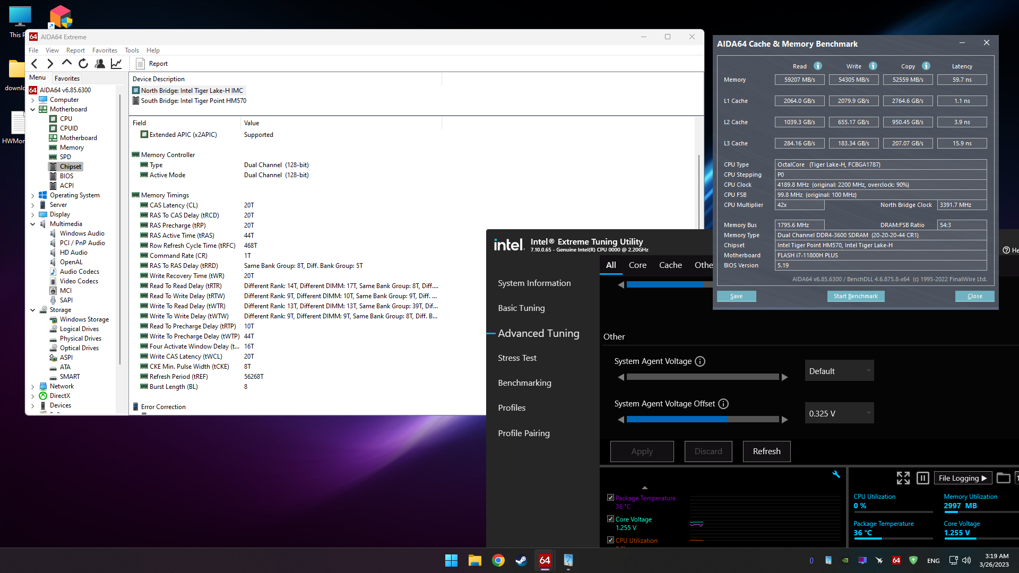
Task: Open System Agent Voltage Default dropdown
Action: click(839, 371)
